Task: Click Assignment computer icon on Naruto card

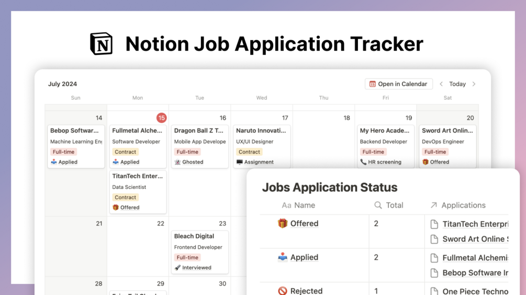Action: pos(240,162)
